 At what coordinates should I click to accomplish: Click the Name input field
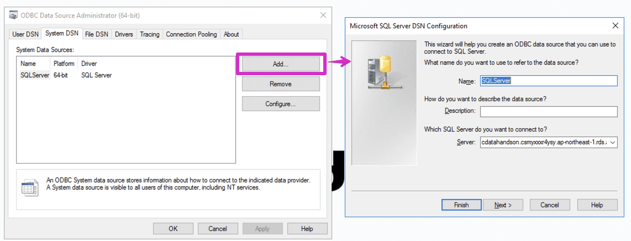pyautogui.click(x=548, y=81)
